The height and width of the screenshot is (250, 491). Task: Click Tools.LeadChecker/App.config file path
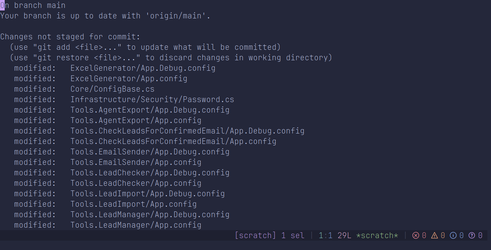(136, 183)
